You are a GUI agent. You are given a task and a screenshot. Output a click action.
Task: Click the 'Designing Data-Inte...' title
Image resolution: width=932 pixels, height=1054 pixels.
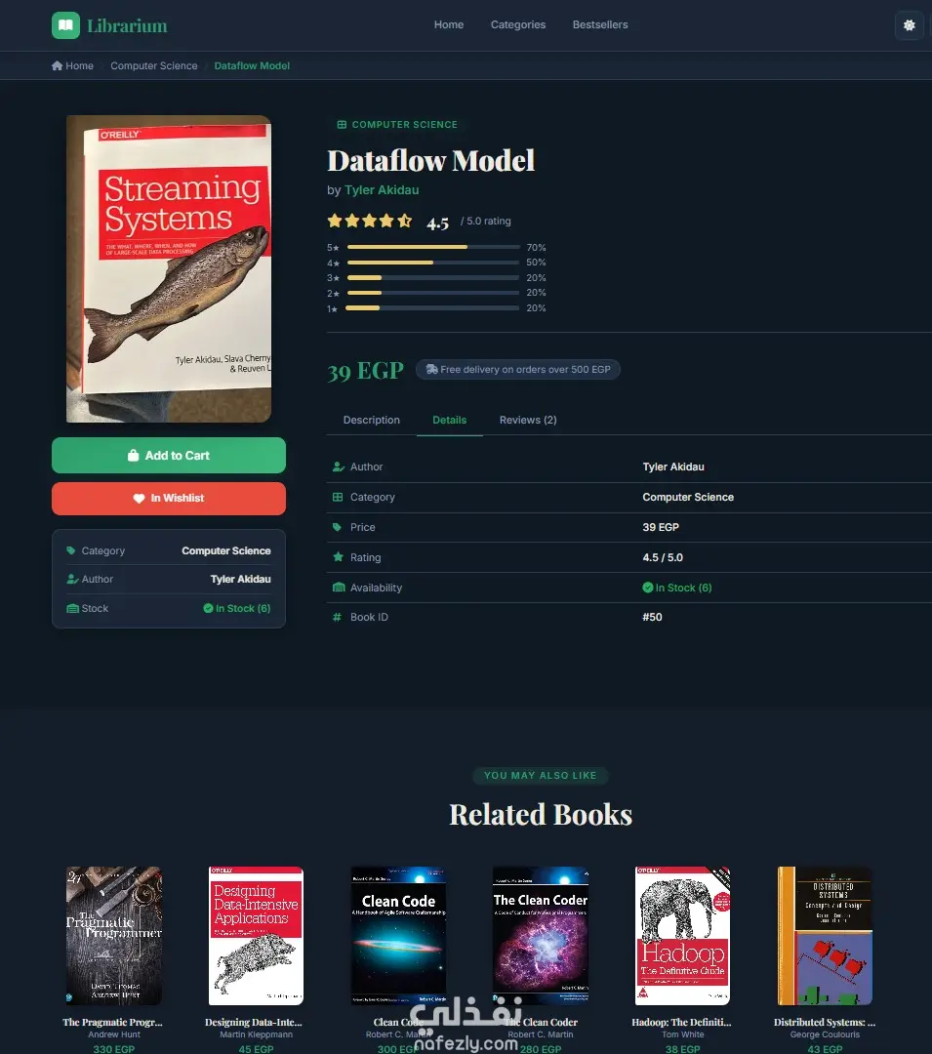[254, 1023]
